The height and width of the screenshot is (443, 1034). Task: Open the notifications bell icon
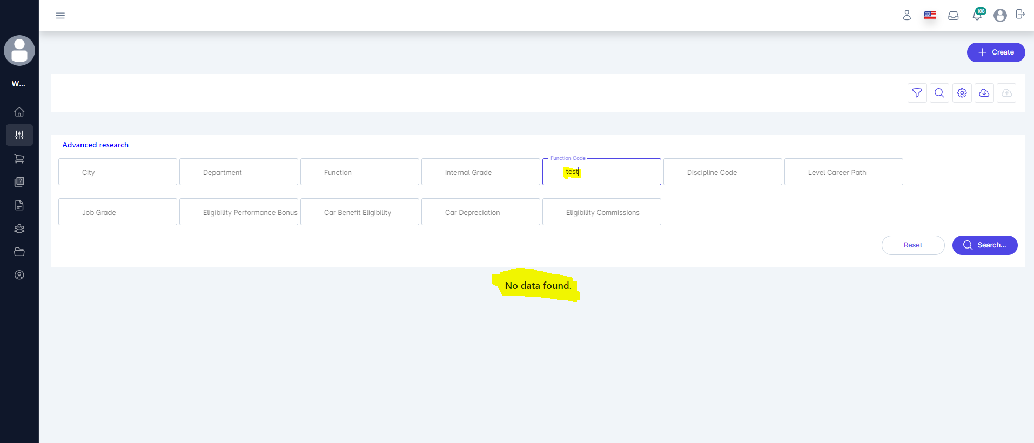[x=977, y=16]
